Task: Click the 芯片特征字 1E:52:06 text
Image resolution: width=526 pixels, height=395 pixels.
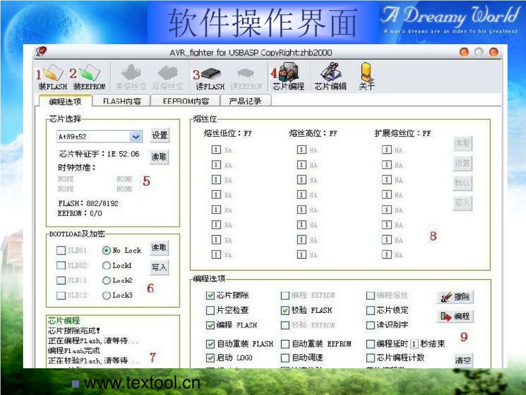Action: tap(99, 154)
